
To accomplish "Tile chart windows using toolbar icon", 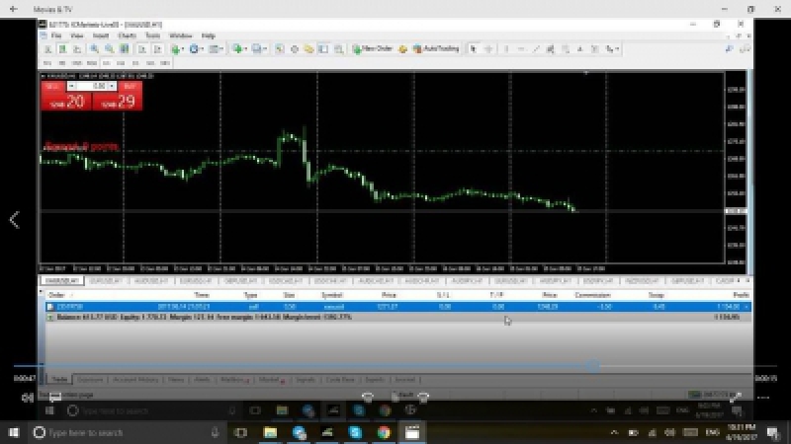I will tap(125, 49).
